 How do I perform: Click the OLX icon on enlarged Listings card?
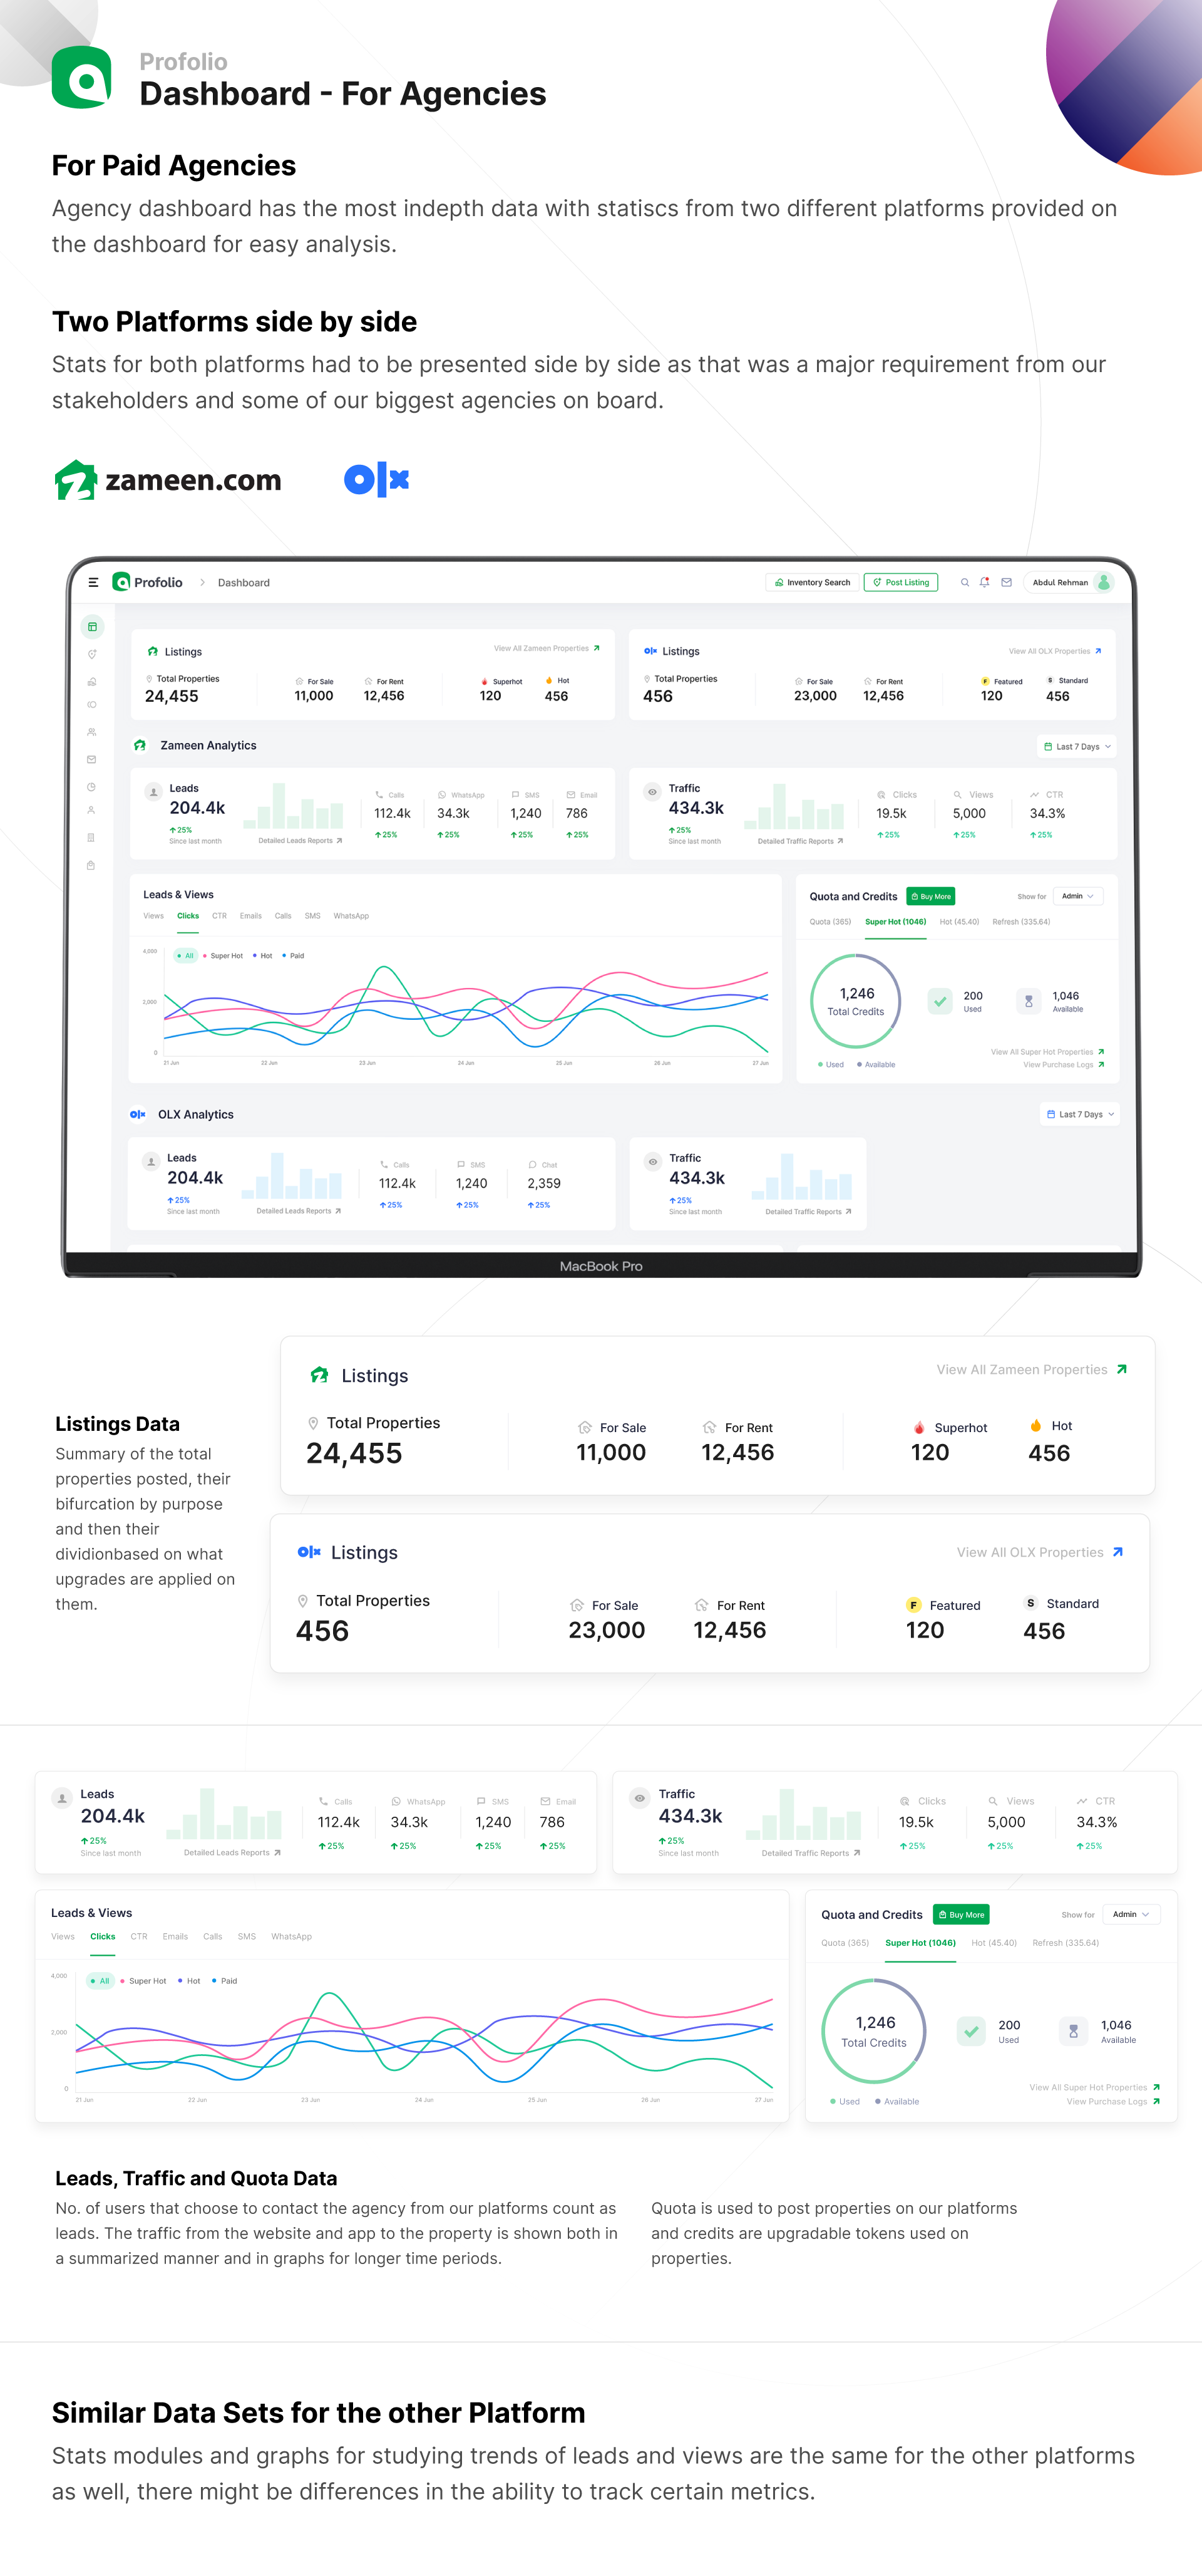[x=309, y=1552]
